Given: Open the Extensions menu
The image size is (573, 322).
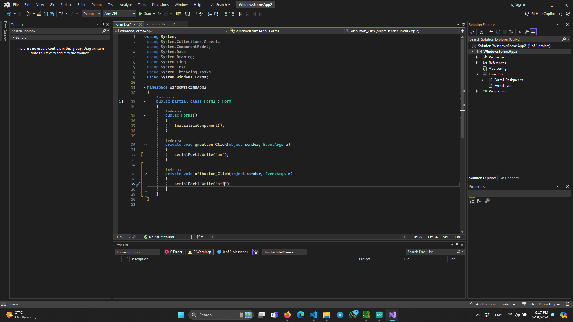Looking at the screenshot, I should 160,5.
